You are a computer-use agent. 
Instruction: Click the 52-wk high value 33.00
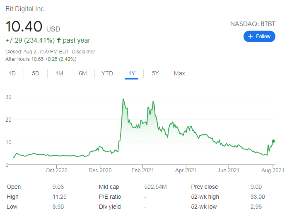(258, 197)
